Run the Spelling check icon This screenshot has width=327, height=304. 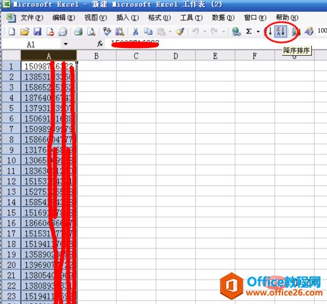(107, 32)
